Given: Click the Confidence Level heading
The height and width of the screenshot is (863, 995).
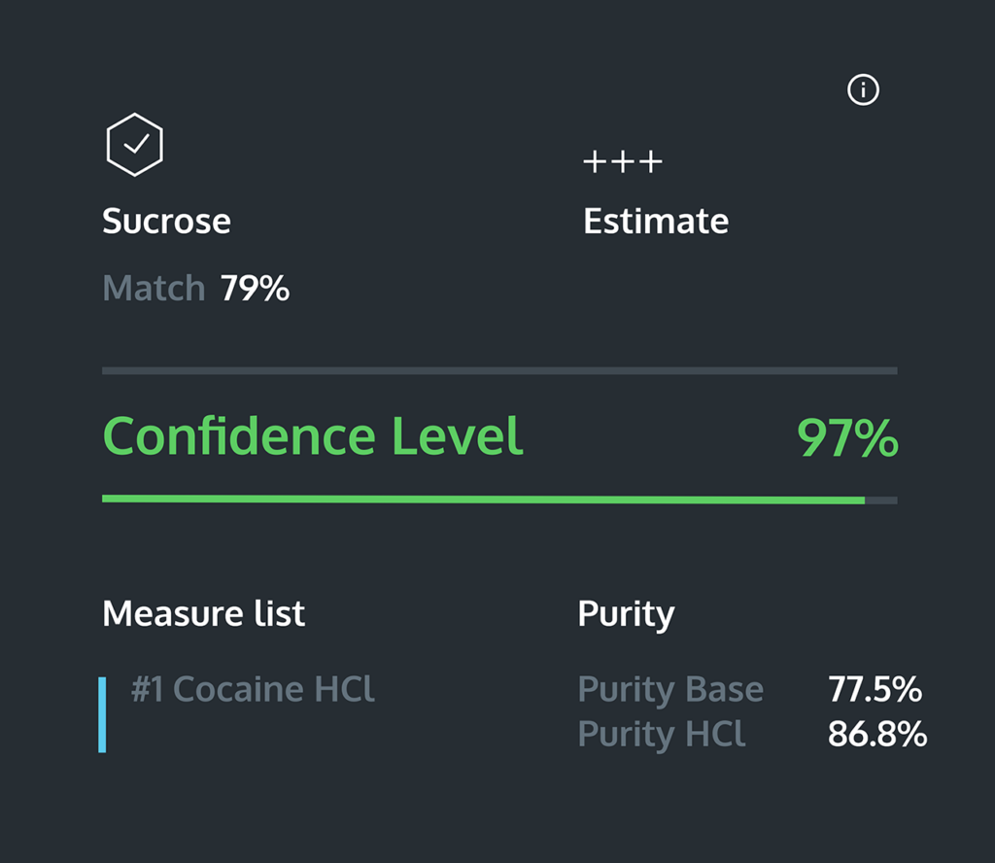Looking at the screenshot, I should [x=313, y=437].
